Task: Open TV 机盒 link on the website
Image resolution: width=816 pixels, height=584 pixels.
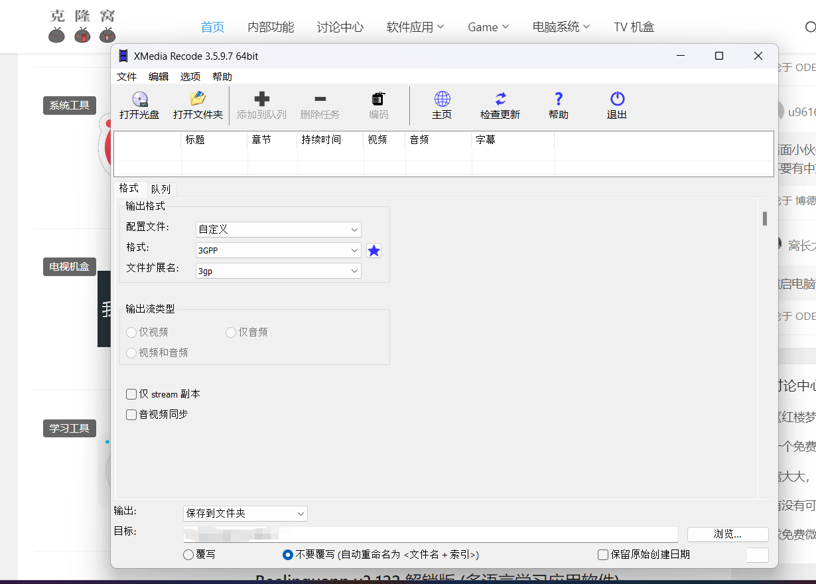Action: [634, 27]
